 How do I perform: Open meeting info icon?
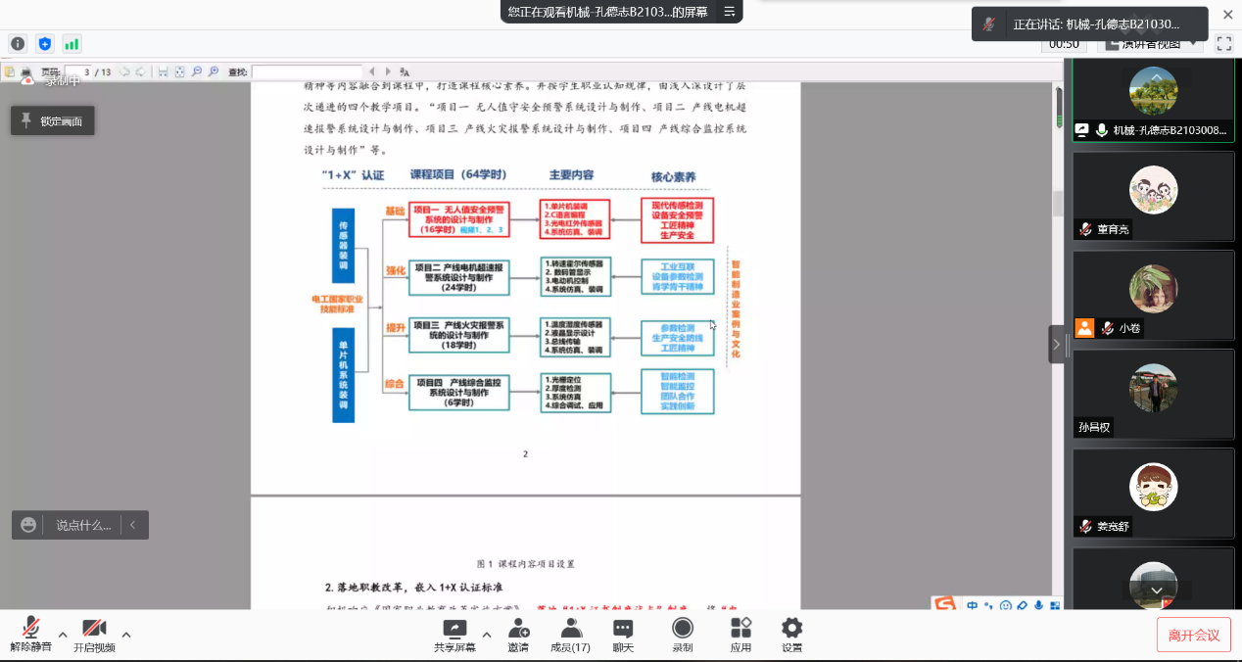[17, 43]
